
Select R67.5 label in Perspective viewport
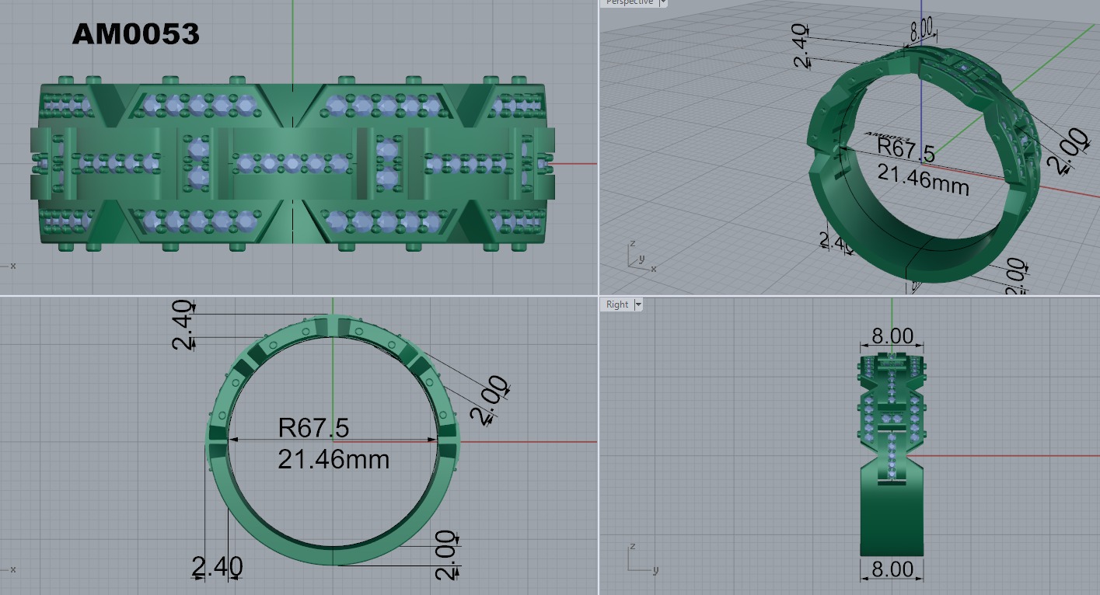(x=906, y=148)
